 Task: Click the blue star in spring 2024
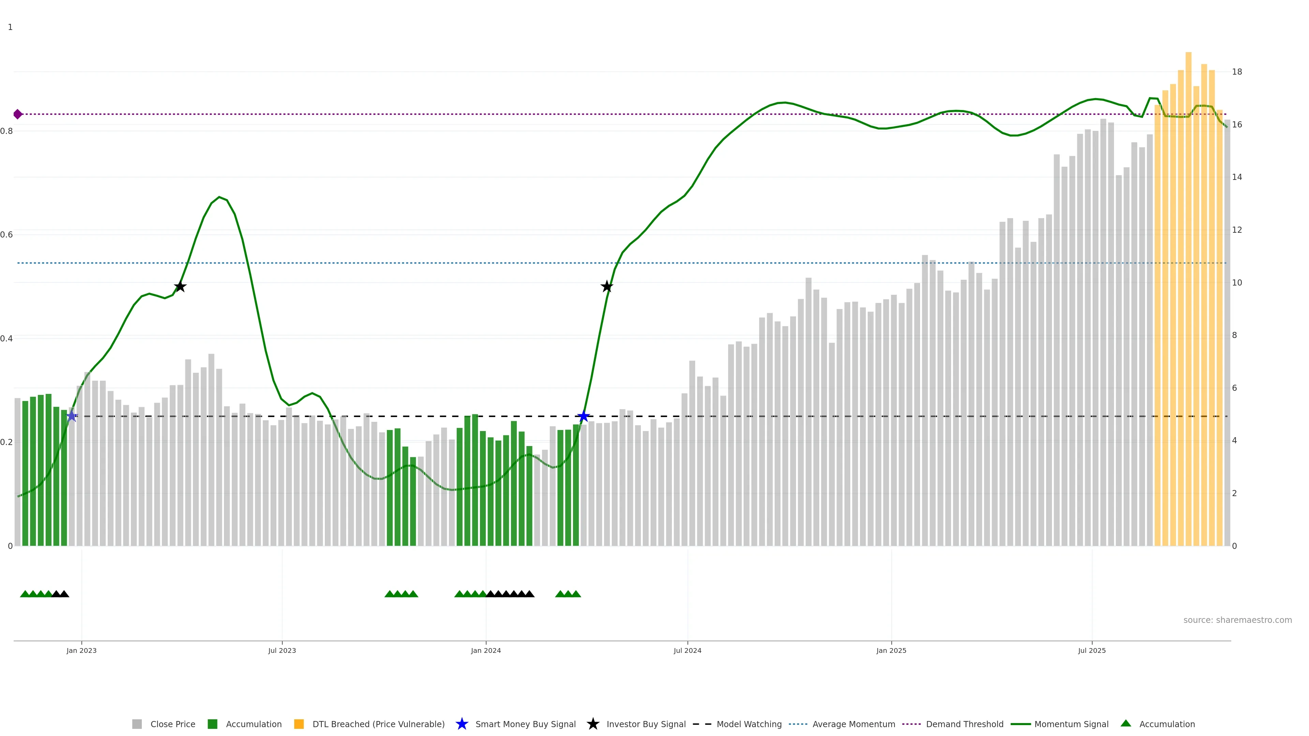pyautogui.click(x=583, y=416)
